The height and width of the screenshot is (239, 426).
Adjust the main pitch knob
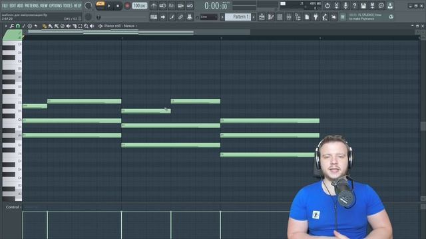tap(89, 17)
